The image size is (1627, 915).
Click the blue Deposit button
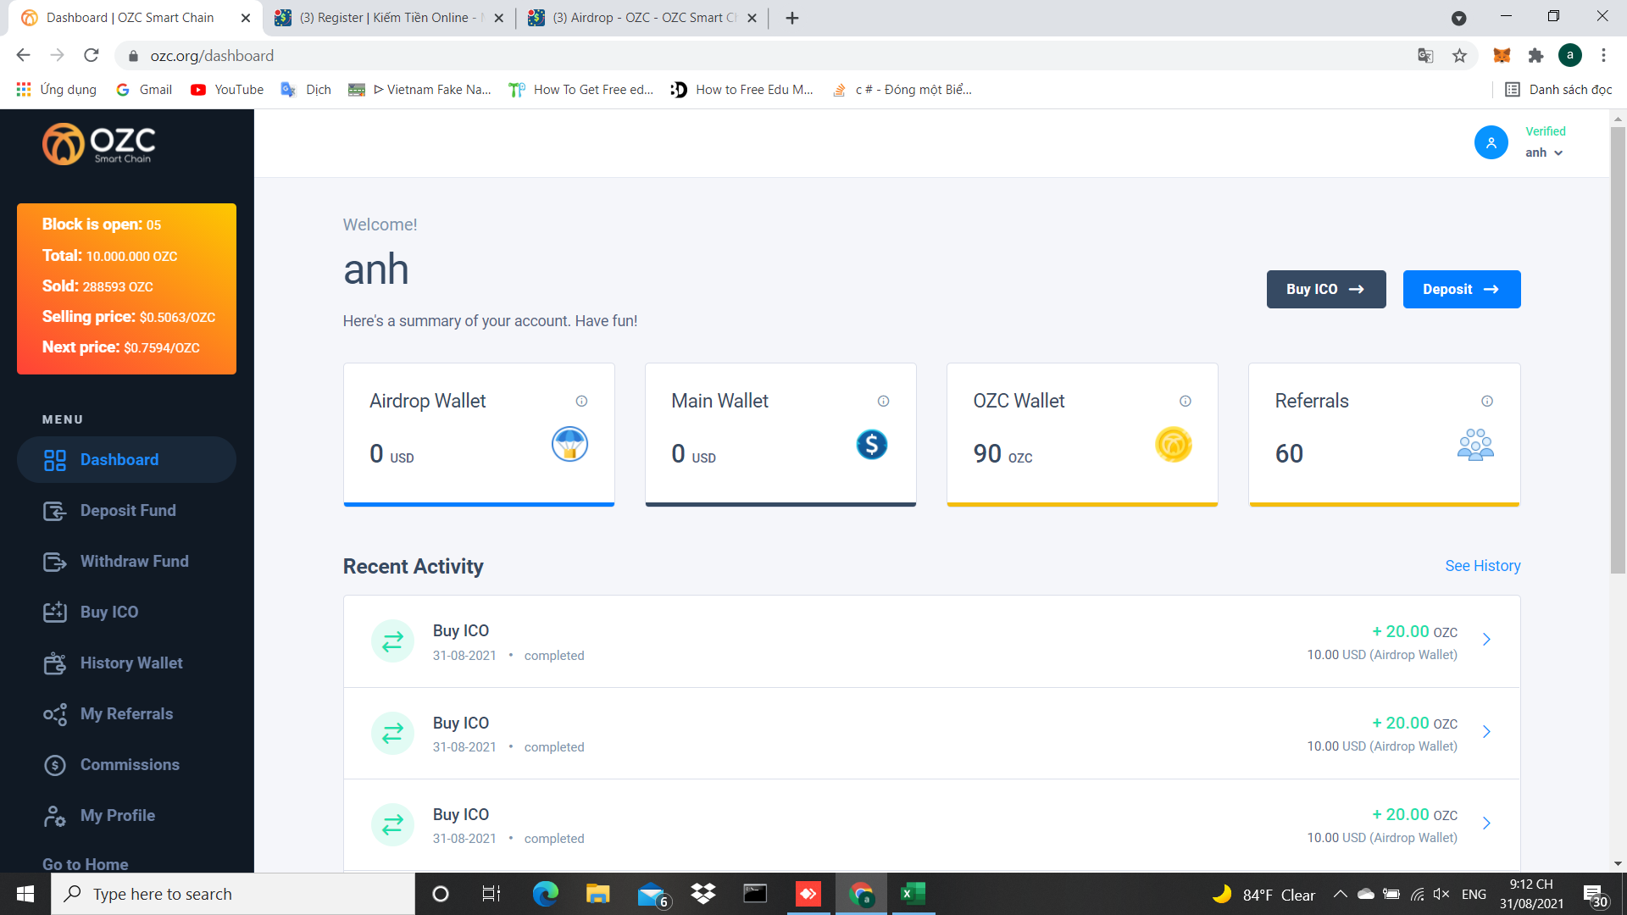point(1462,289)
